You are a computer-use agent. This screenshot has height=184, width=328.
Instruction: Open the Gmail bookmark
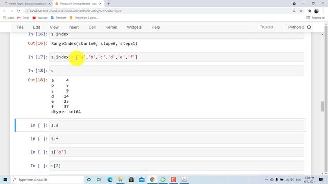click(x=23, y=18)
